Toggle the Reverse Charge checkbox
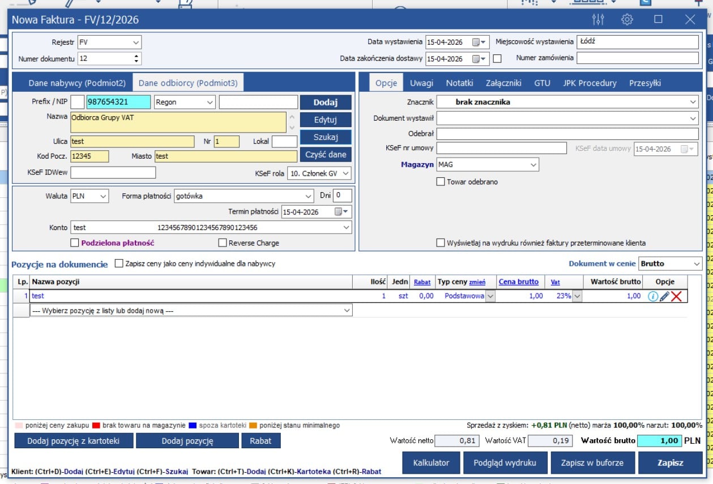Screen dimensions: 713x484 223,243
